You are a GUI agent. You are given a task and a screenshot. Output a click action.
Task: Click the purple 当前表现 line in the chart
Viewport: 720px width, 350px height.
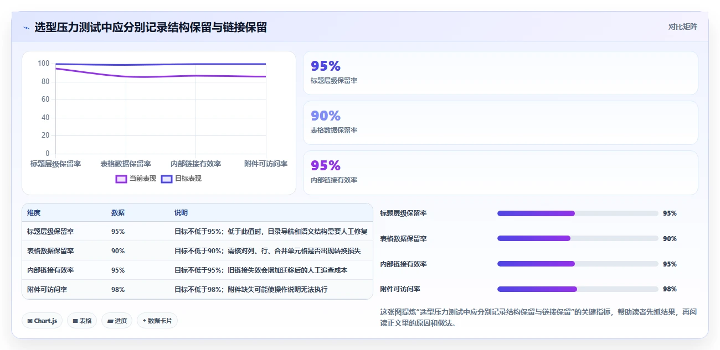(x=161, y=76)
